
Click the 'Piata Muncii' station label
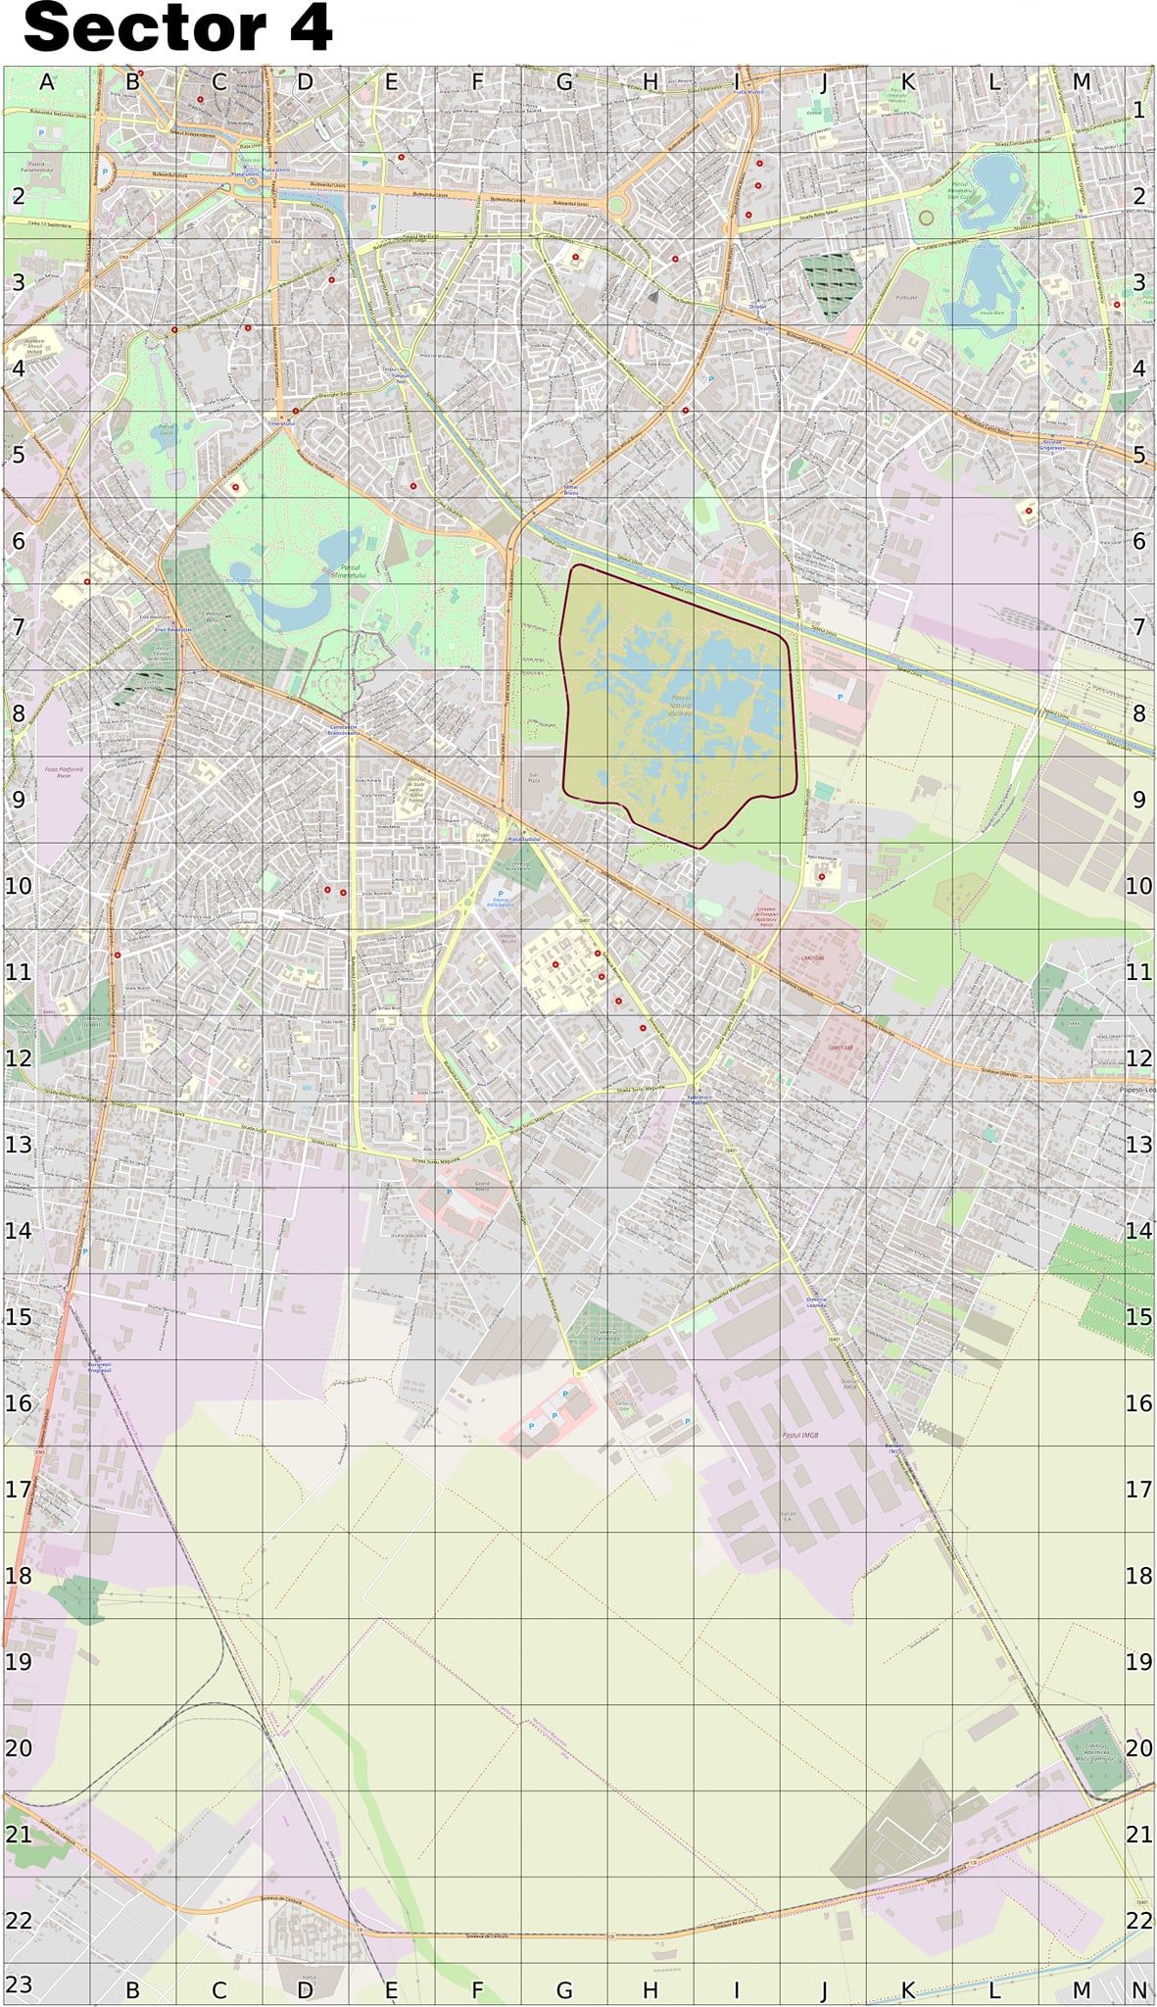coord(748,92)
